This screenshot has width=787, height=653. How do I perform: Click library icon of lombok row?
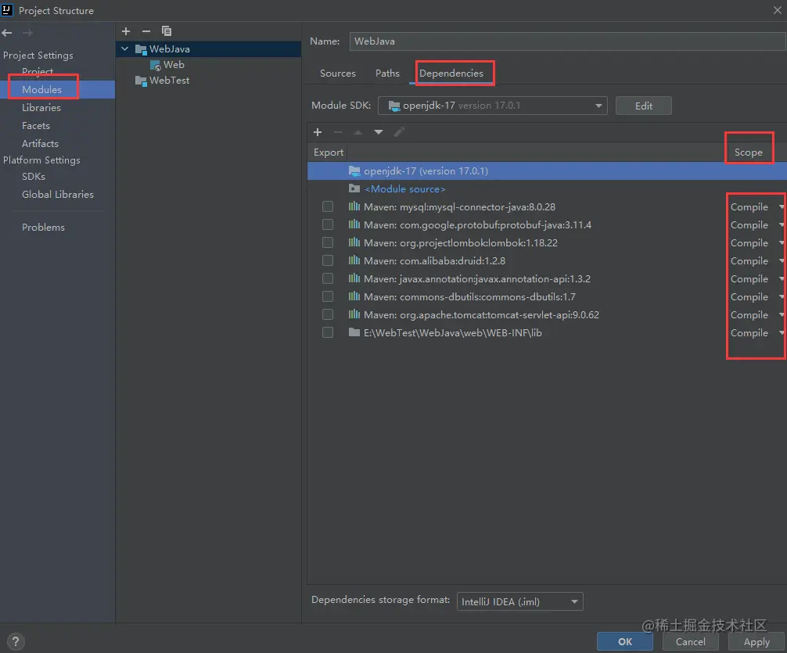(x=354, y=242)
